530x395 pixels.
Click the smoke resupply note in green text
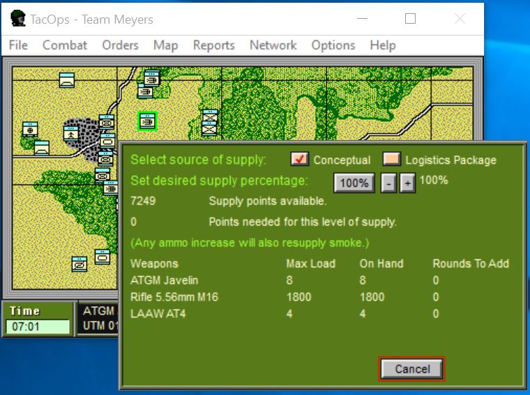click(x=250, y=242)
